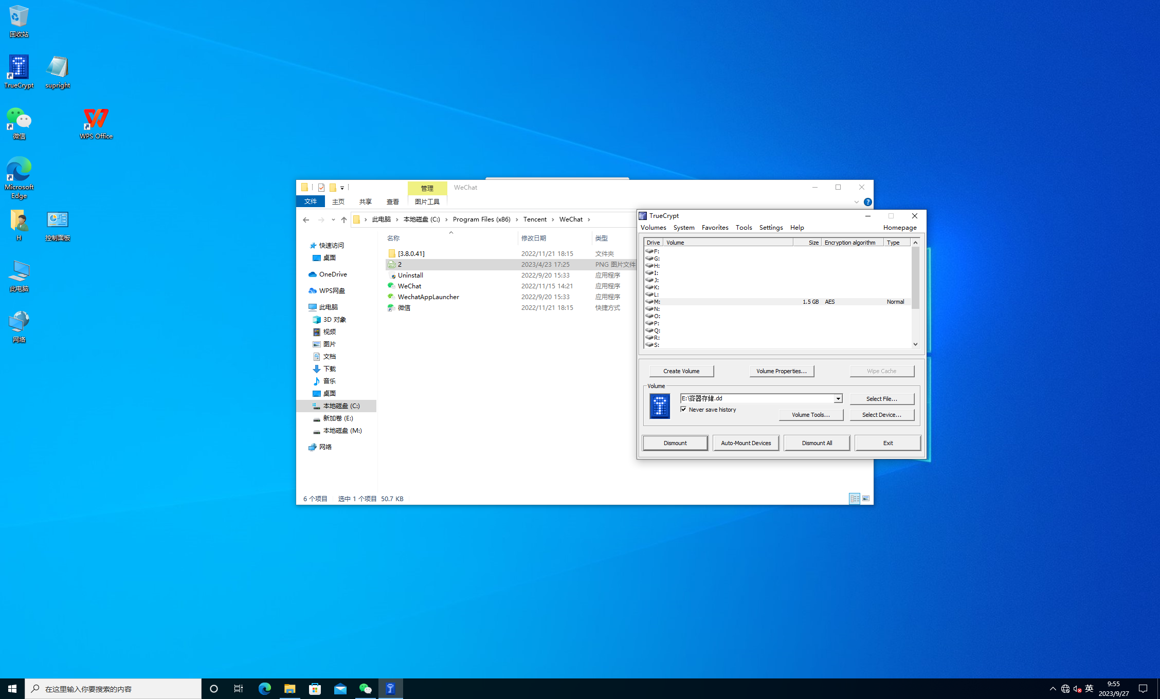The image size is (1160, 699).
Task: Select mounted drive M: row
Action: point(777,302)
